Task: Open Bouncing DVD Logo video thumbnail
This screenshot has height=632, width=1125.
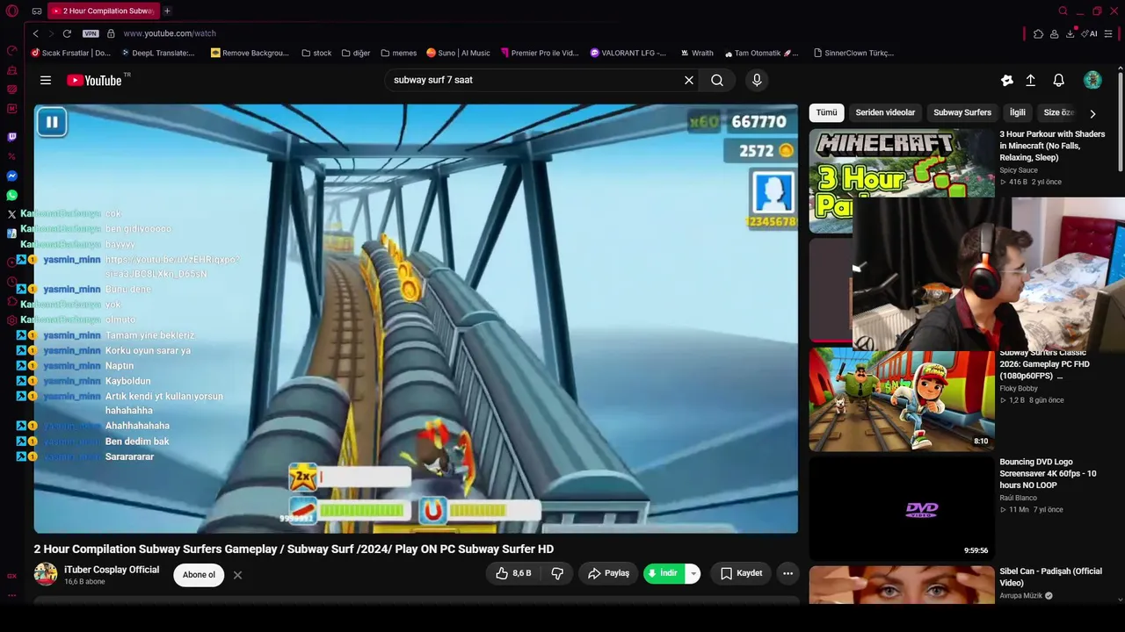Action: coord(902,509)
